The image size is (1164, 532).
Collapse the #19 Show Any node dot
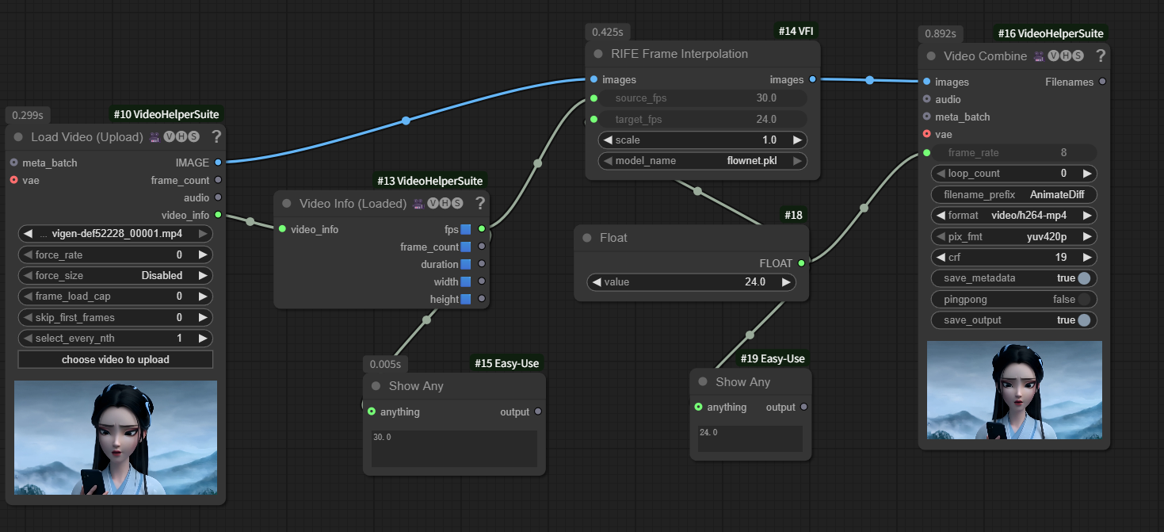click(702, 382)
